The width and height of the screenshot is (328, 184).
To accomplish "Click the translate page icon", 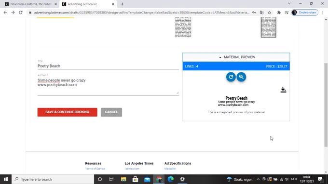I will [x=262, y=13].
